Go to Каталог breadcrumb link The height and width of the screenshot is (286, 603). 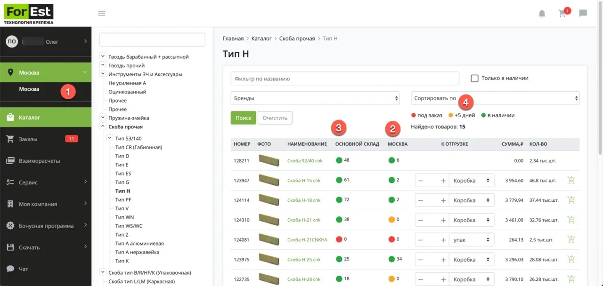click(261, 39)
